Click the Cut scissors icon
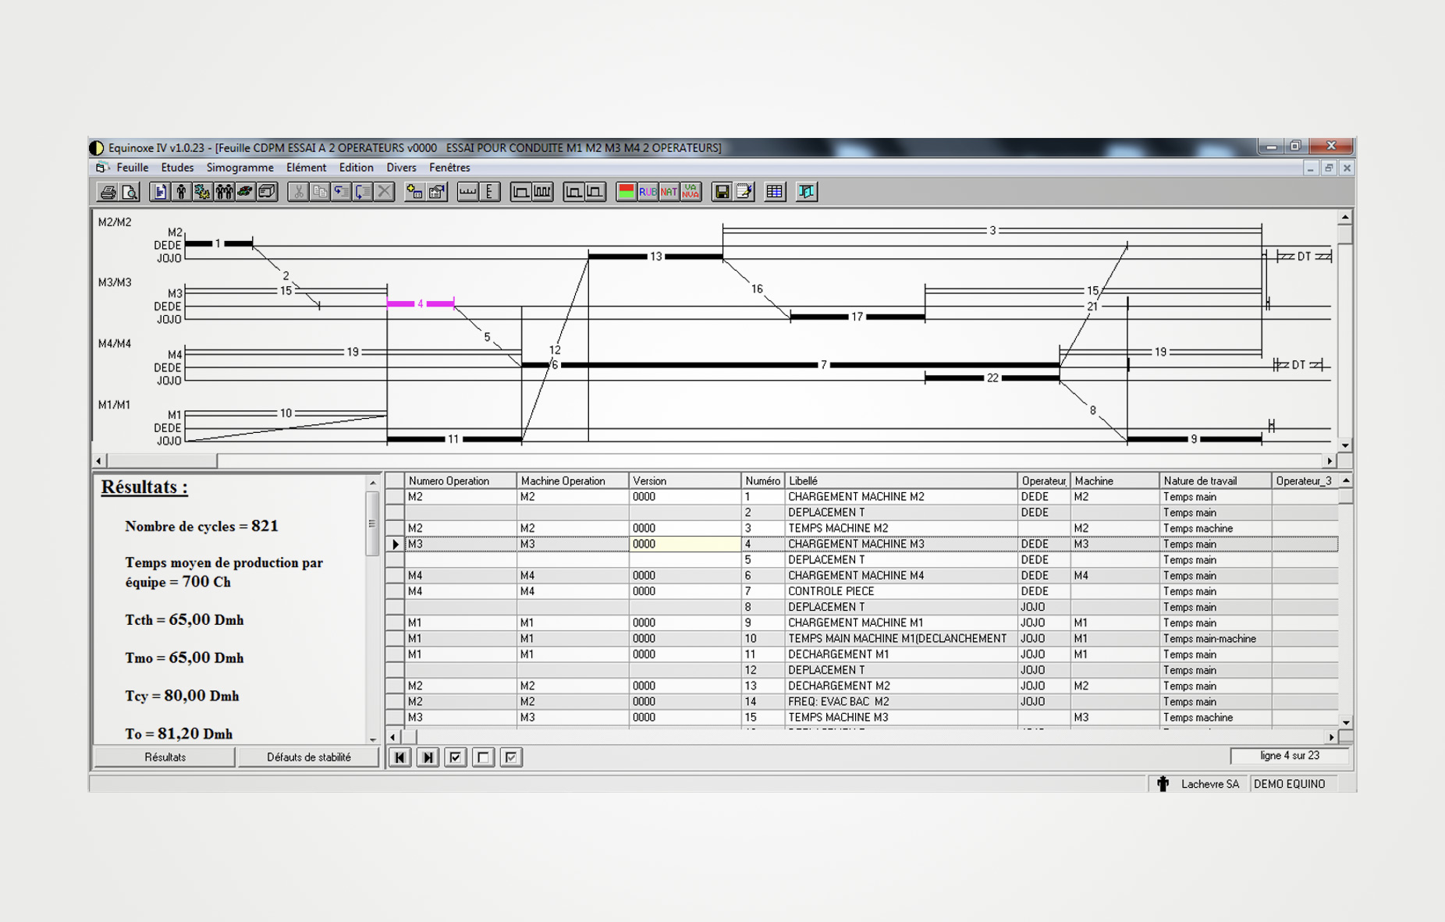This screenshot has width=1445, height=922. point(298,192)
